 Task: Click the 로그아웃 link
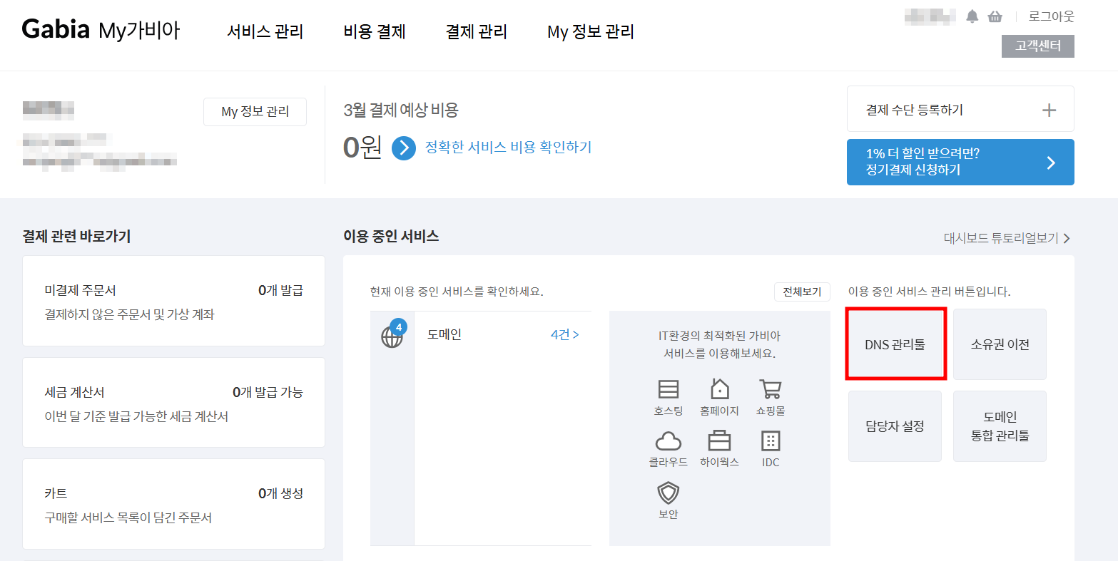[1051, 16]
